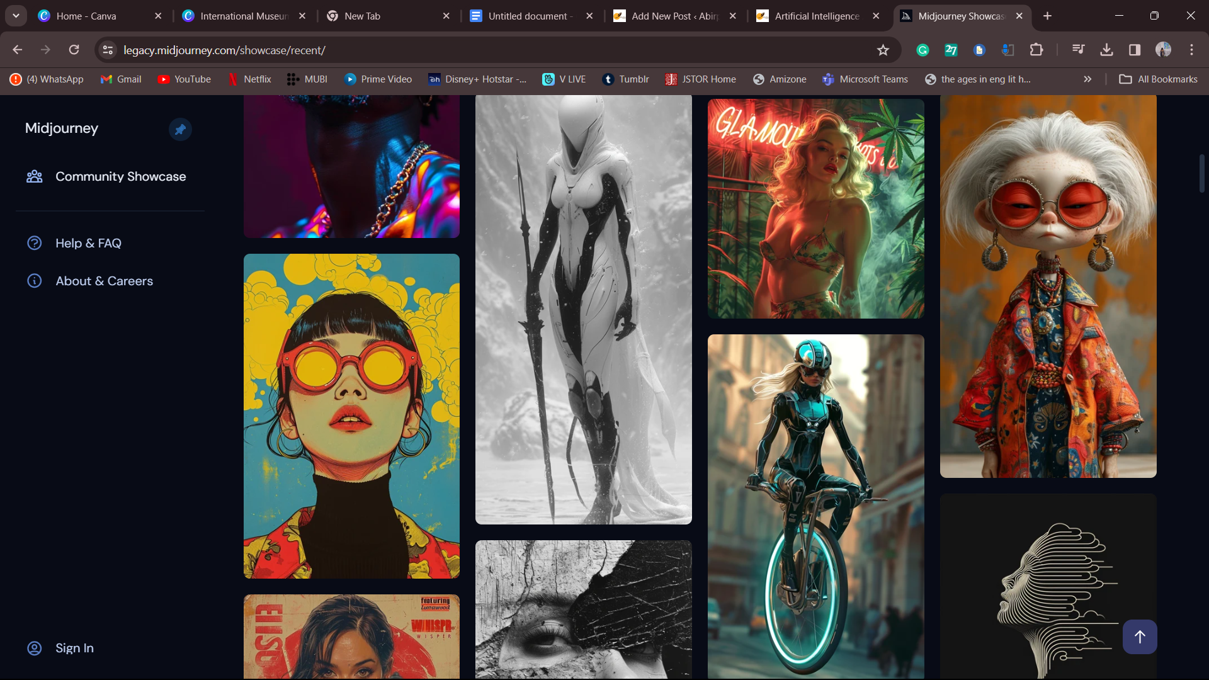
Task: Open the Tumblr bookmark
Action: click(626, 79)
